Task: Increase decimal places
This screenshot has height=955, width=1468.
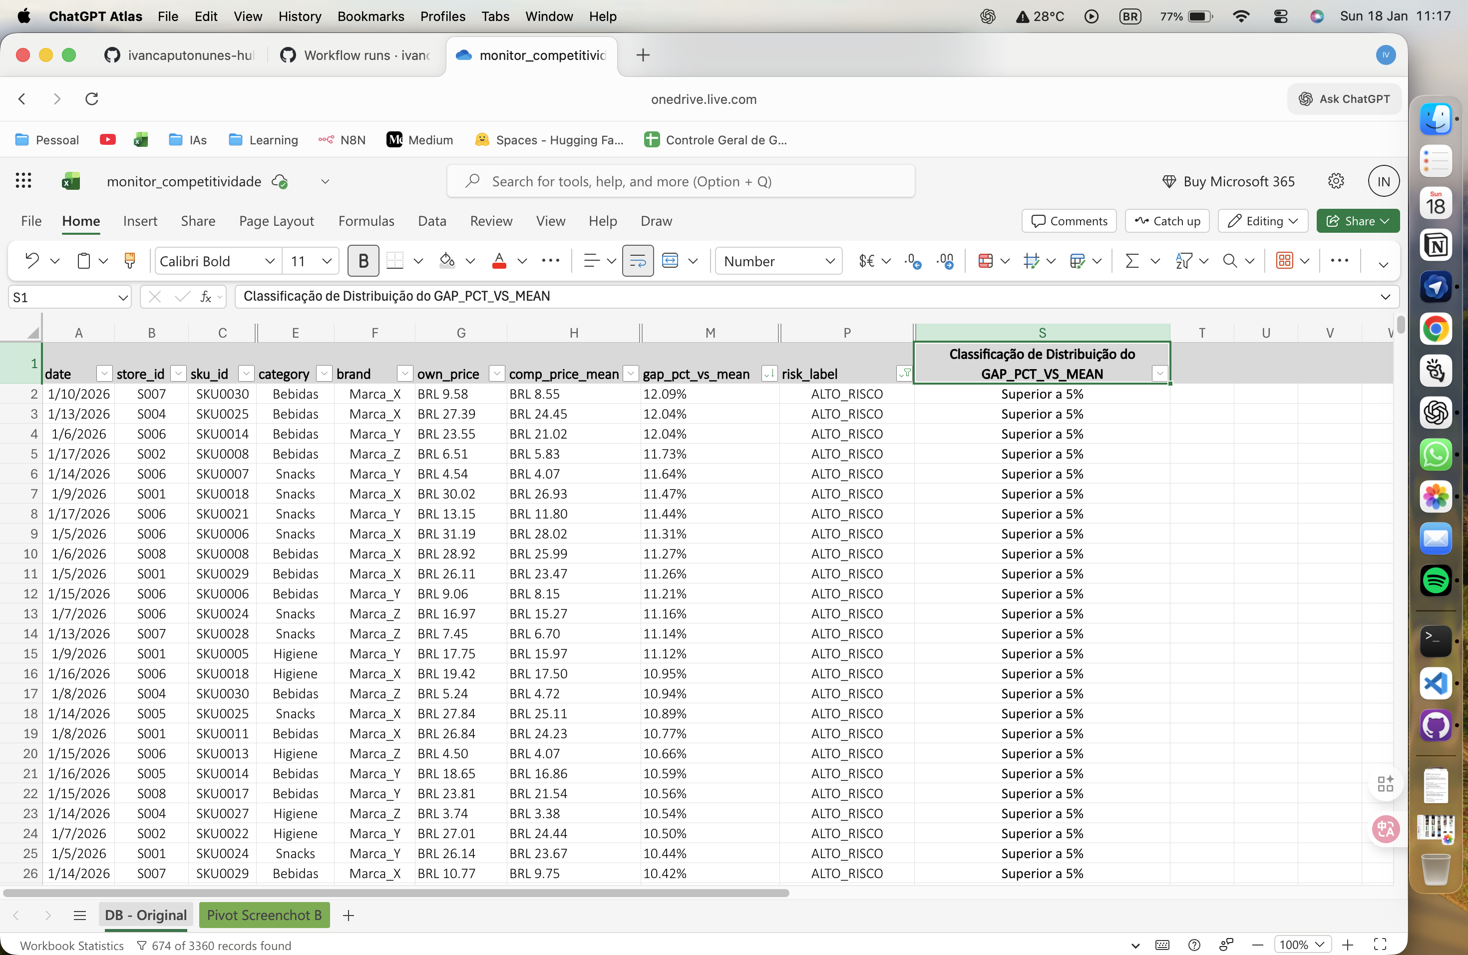Action: [x=945, y=261]
